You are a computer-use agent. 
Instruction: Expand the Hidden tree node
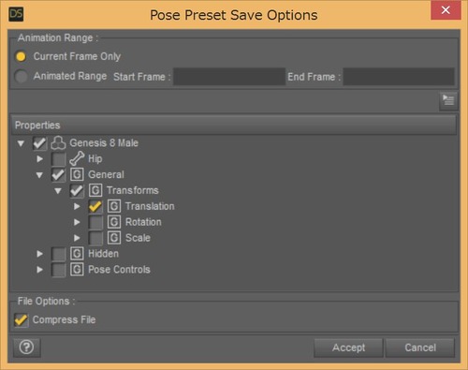[x=39, y=254]
